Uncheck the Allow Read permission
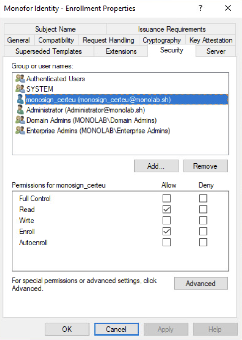The width and height of the screenshot is (242, 340). click(x=167, y=209)
